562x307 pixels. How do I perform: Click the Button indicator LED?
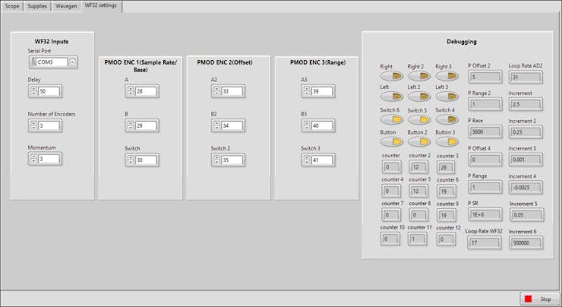coord(391,141)
